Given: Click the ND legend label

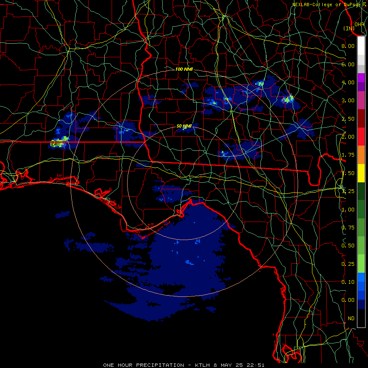Looking at the screenshot, I should pos(351,319).
